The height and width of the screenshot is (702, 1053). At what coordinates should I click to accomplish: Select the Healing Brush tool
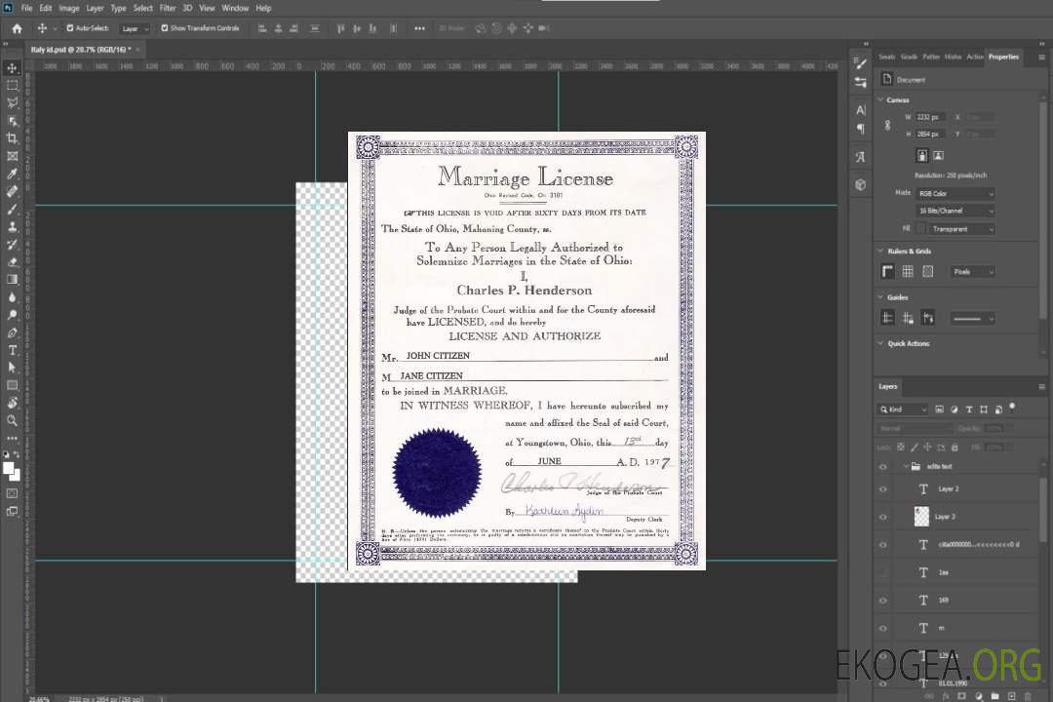pyautogui.click(x=12, y=191)
